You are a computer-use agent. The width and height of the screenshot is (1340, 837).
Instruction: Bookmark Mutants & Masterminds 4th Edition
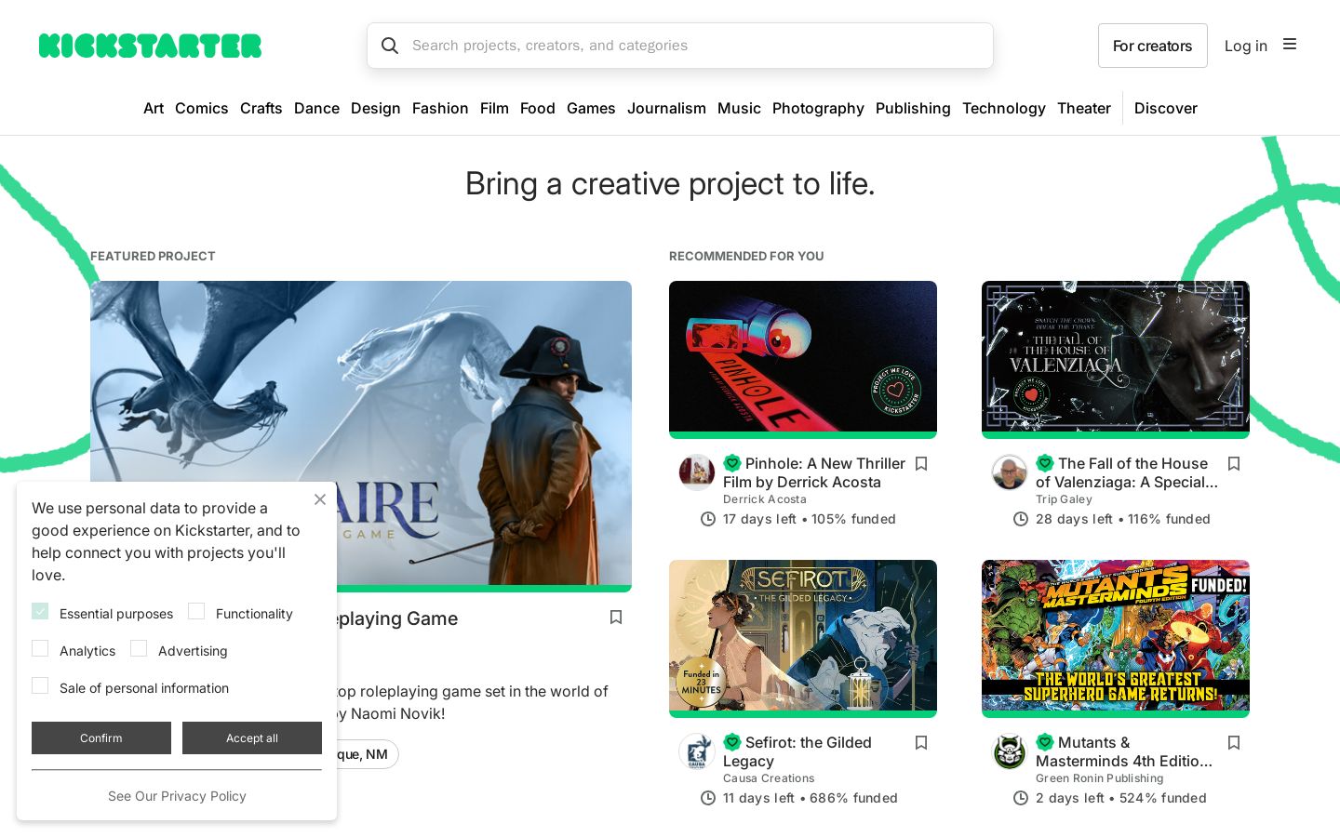1234,742
